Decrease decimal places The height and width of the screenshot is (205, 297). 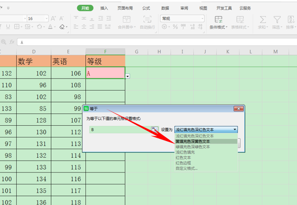tap(200, 27)
